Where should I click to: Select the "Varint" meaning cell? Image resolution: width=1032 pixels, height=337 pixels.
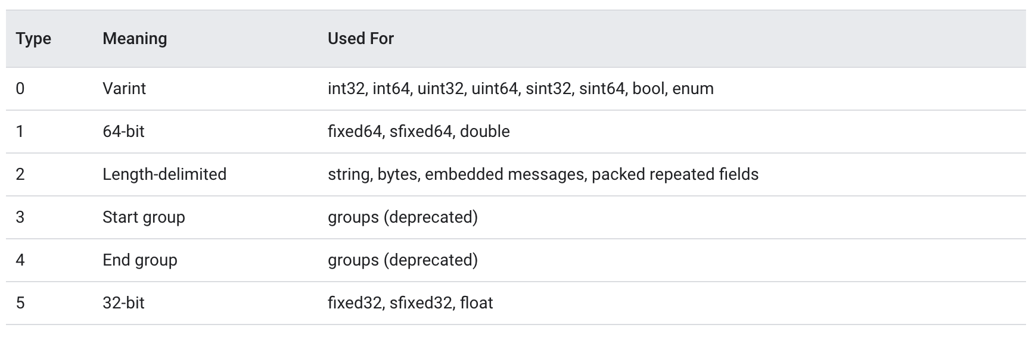124,89
